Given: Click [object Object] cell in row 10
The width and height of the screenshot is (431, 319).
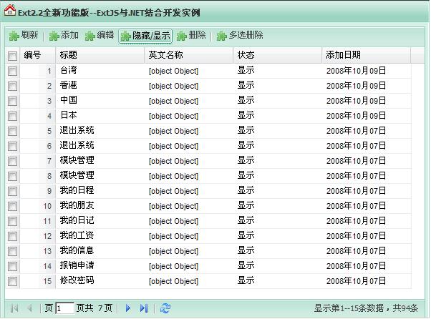Looking at the screenshot, I should click(188, 206).
